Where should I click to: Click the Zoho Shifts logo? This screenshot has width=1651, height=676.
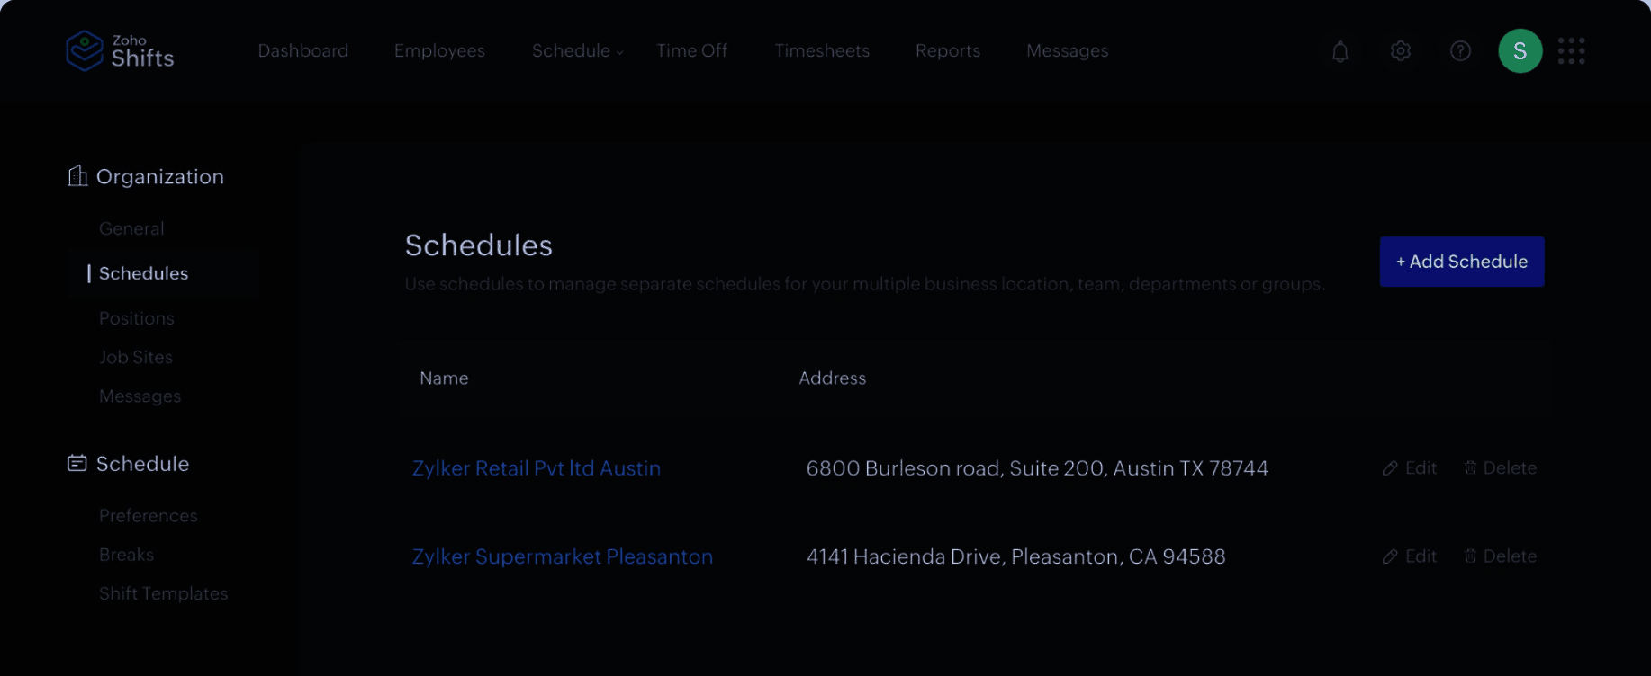point(120,51)
